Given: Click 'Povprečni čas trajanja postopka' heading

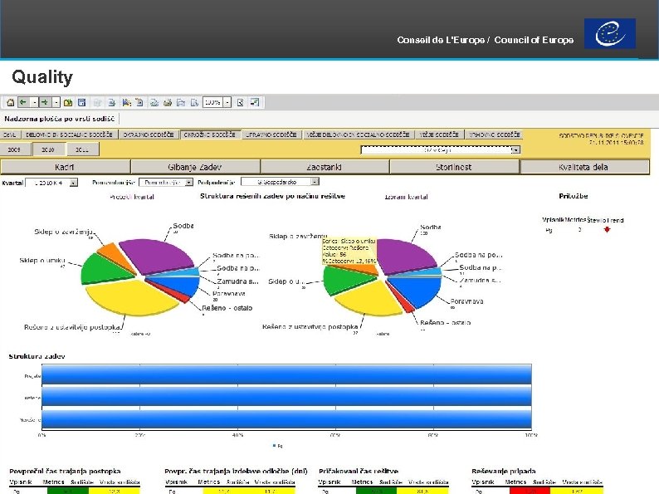Looking at the screenshot, I should point(65,472).
